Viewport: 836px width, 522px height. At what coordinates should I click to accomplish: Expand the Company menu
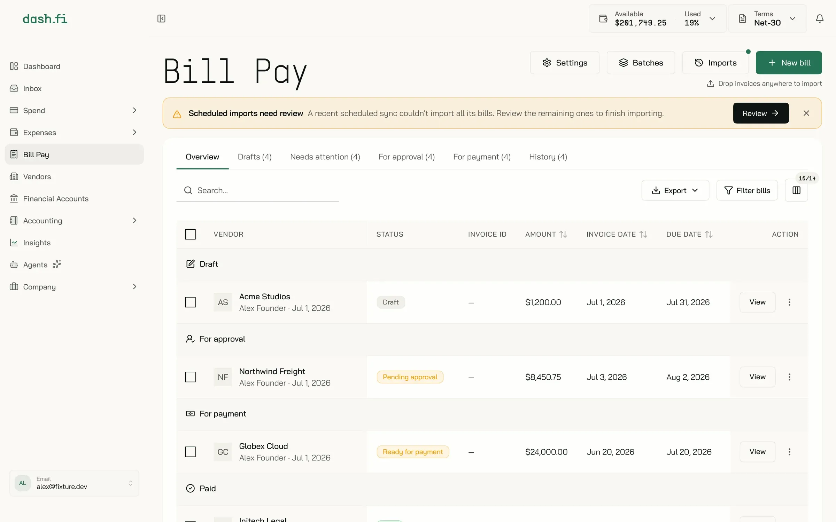tap(74, 286)
